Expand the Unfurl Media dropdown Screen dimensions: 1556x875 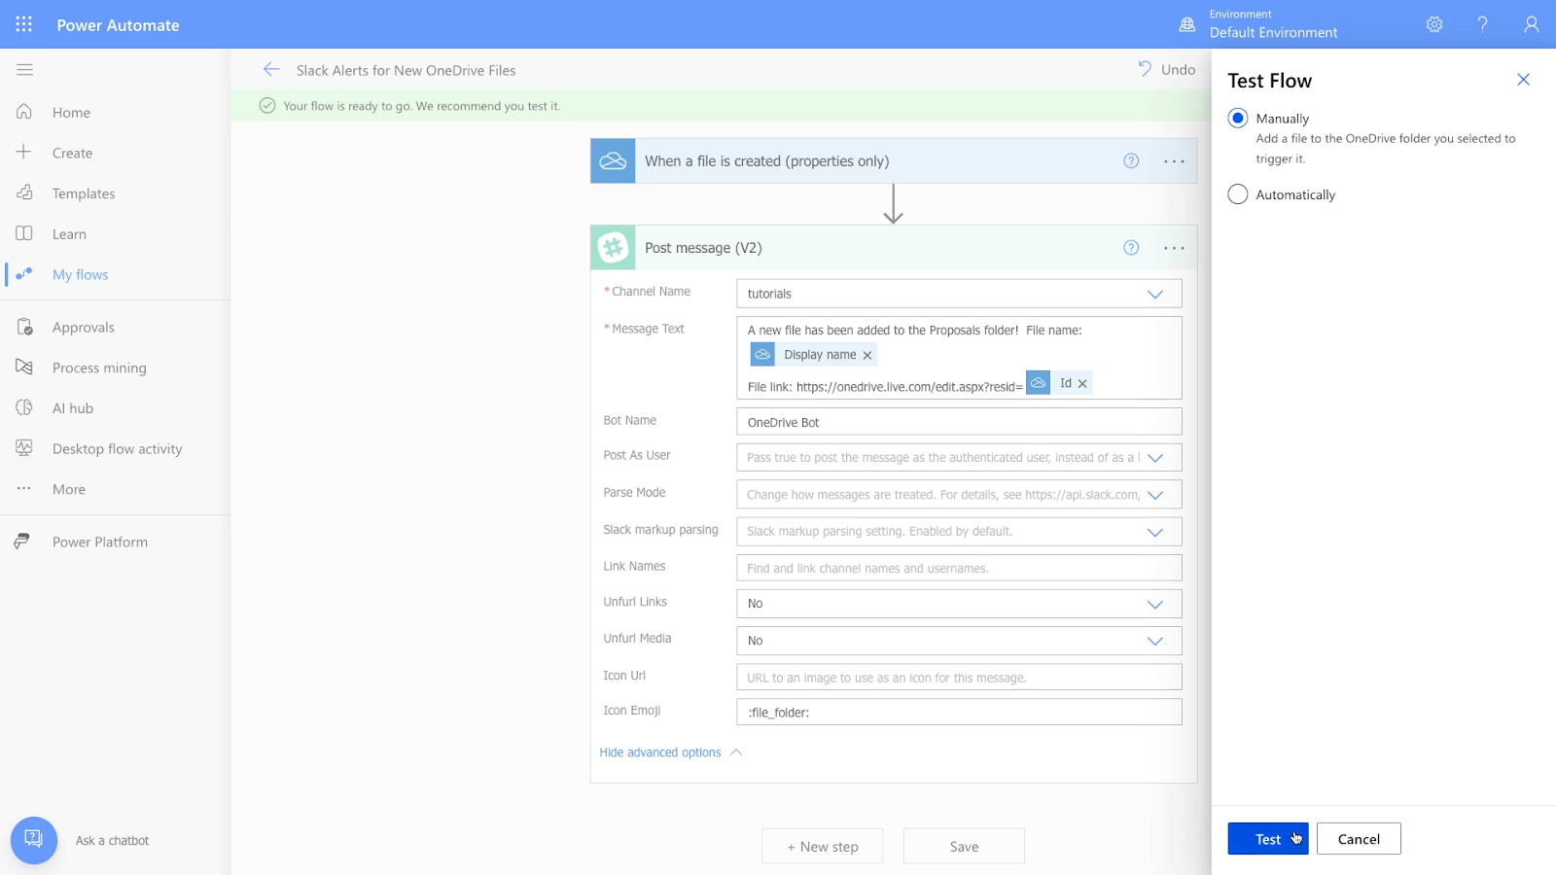(1154, 641)
